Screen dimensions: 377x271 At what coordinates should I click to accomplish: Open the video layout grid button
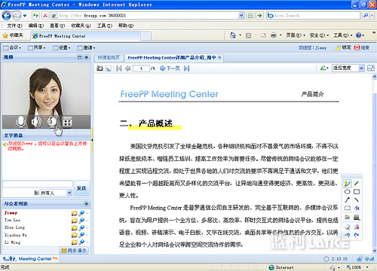(67, 122)
